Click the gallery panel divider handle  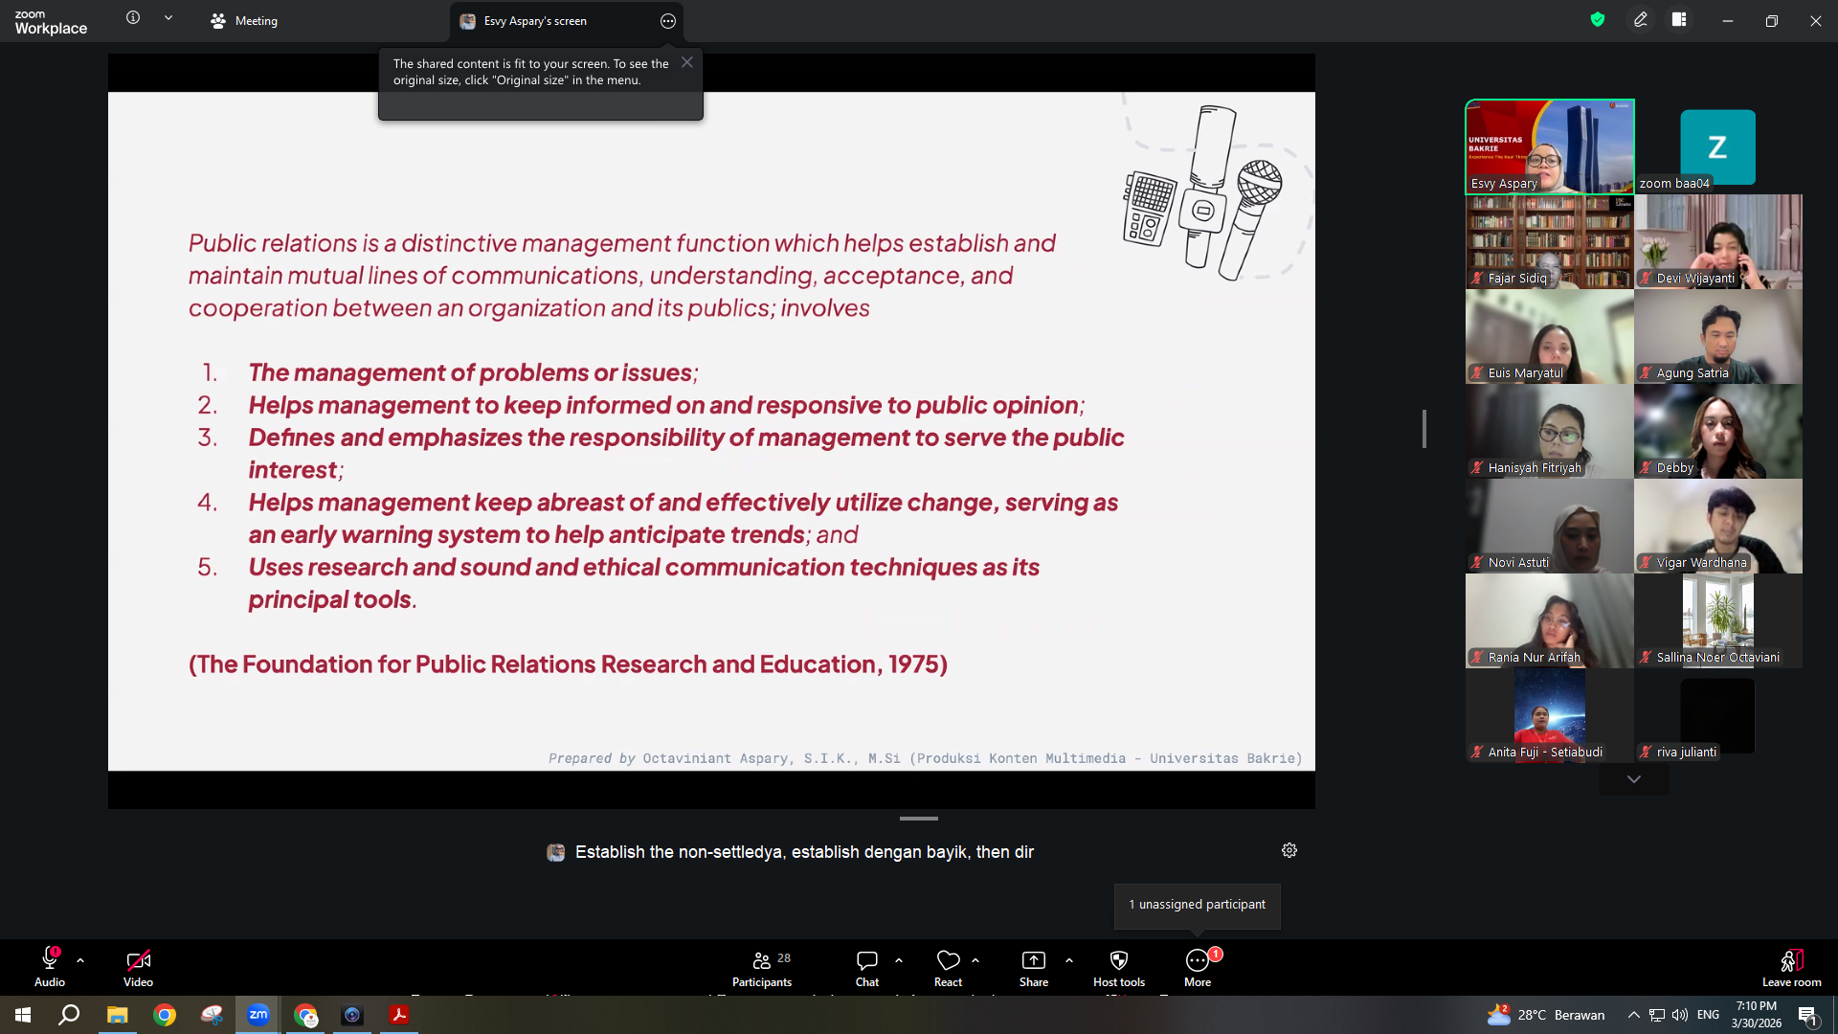[1424, 429]
